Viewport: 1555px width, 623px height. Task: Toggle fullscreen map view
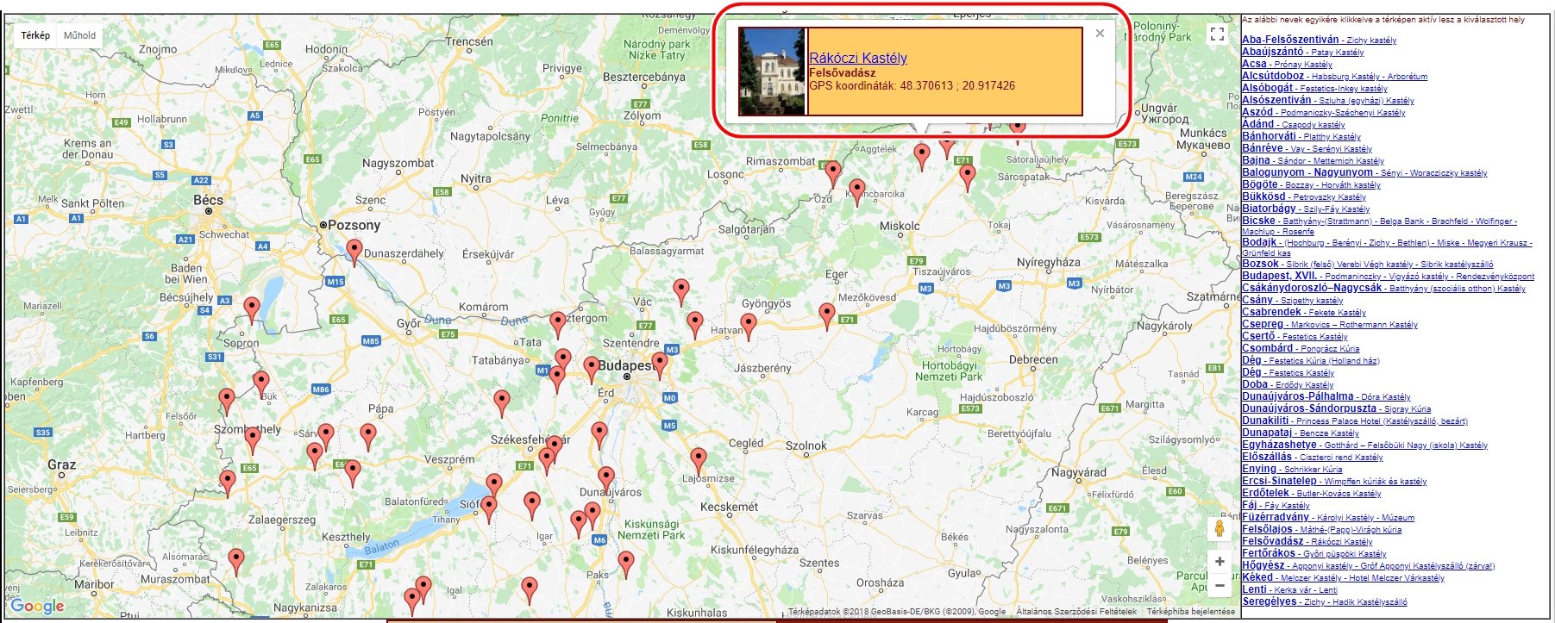[x=1217, y=34]
